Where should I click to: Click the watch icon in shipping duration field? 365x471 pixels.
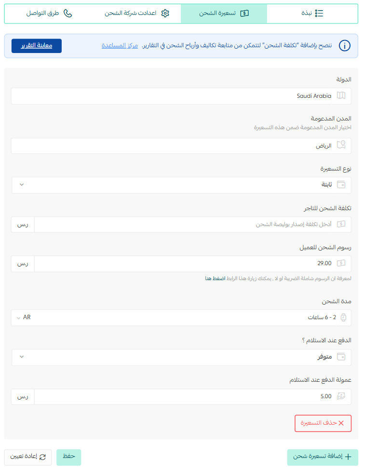click(343, 318)
